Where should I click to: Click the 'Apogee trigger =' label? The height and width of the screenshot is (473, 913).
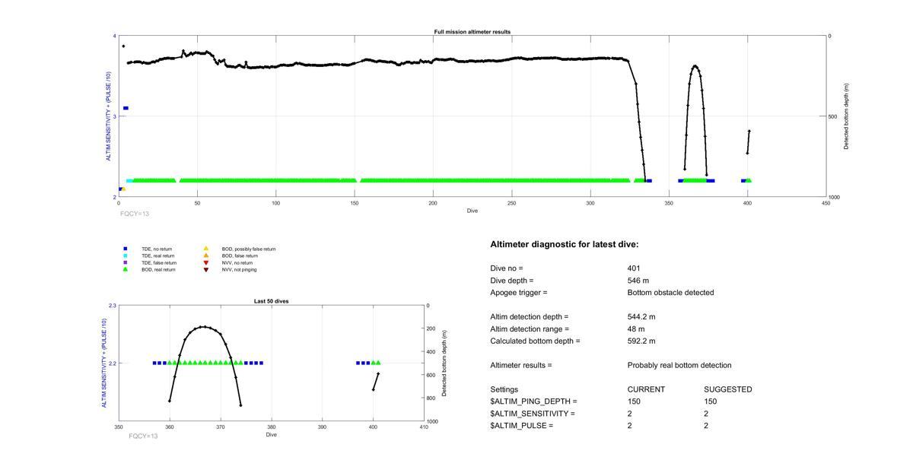(519, 293)
